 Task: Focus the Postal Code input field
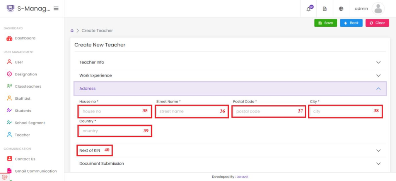pos(268,111)
